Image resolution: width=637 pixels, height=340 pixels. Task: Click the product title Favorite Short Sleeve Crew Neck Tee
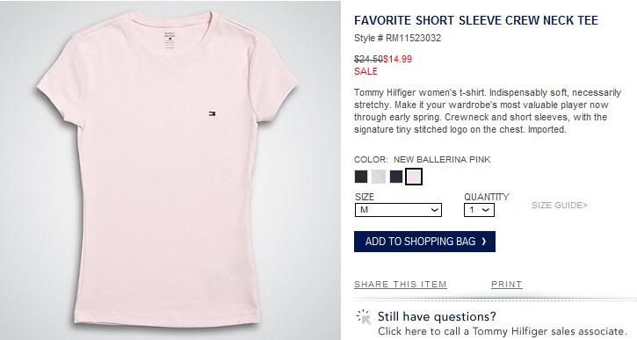pyautogui.click(x=476, y=20)
